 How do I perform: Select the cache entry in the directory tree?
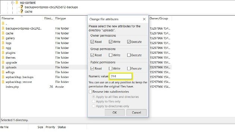[x=28, y=12]
